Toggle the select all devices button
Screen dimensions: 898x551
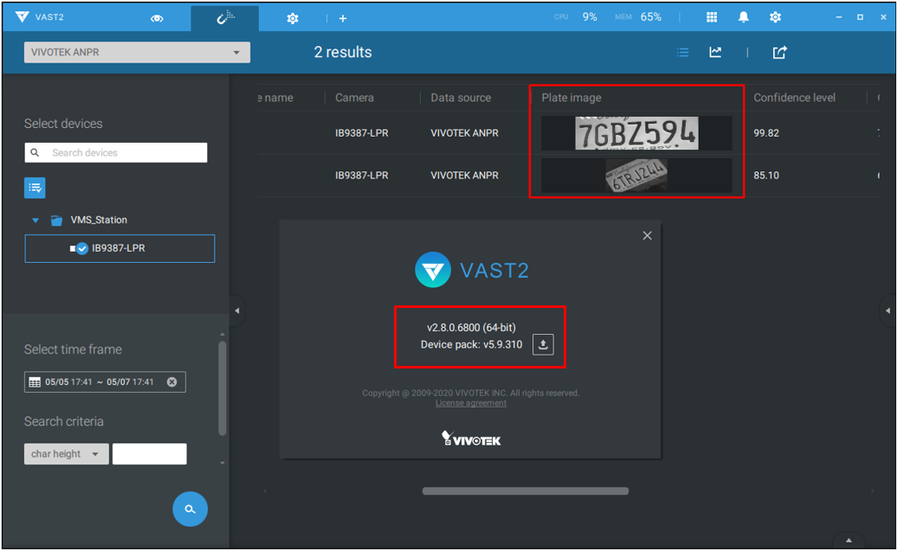35,187
